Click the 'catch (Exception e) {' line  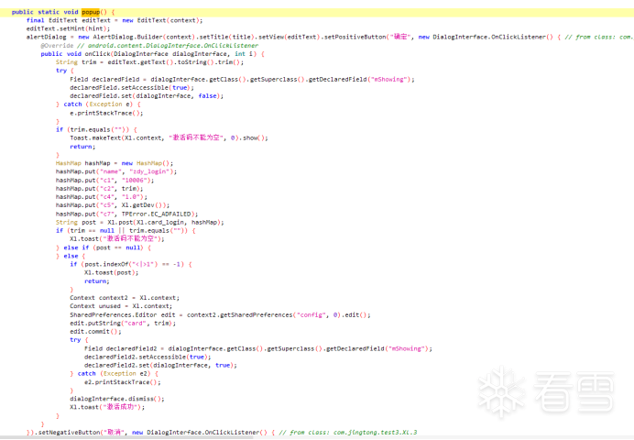pos(98,104)
